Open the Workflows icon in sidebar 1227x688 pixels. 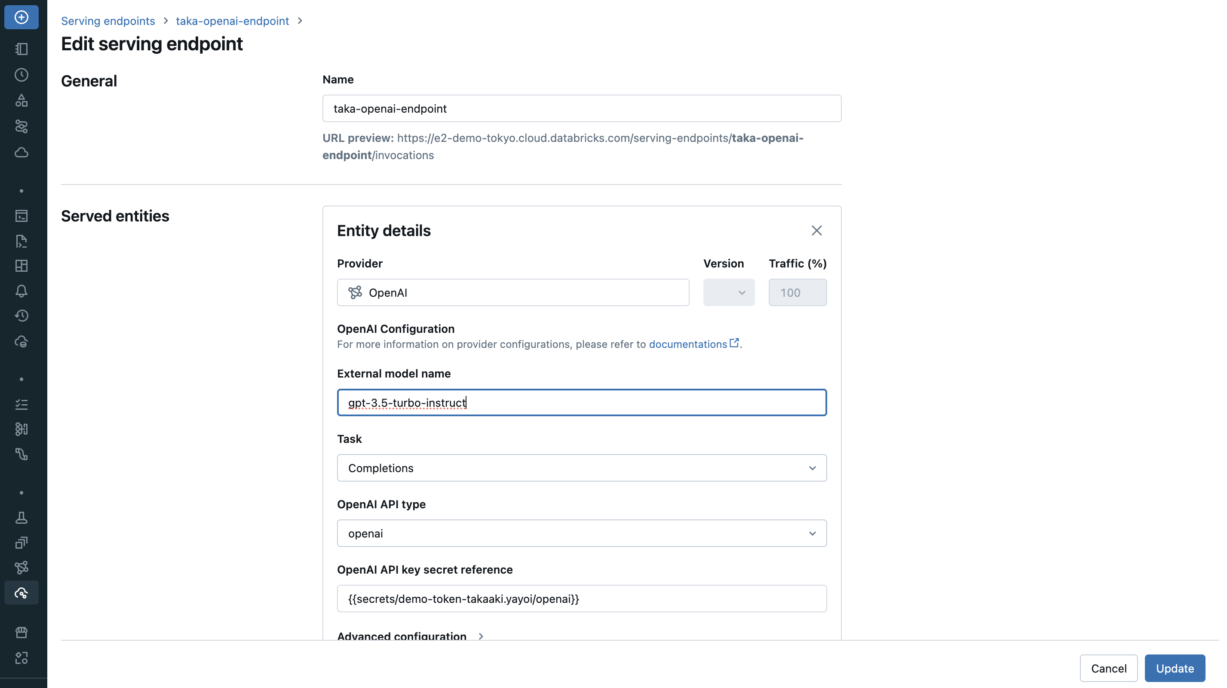(x=21, y=126)
